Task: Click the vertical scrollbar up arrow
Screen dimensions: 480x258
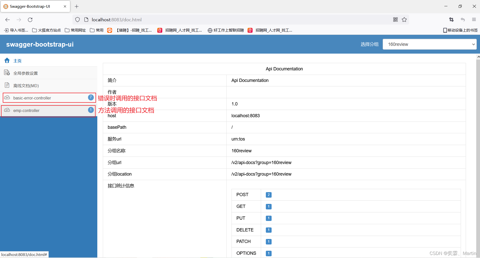Action: click(x=478, y=57)
